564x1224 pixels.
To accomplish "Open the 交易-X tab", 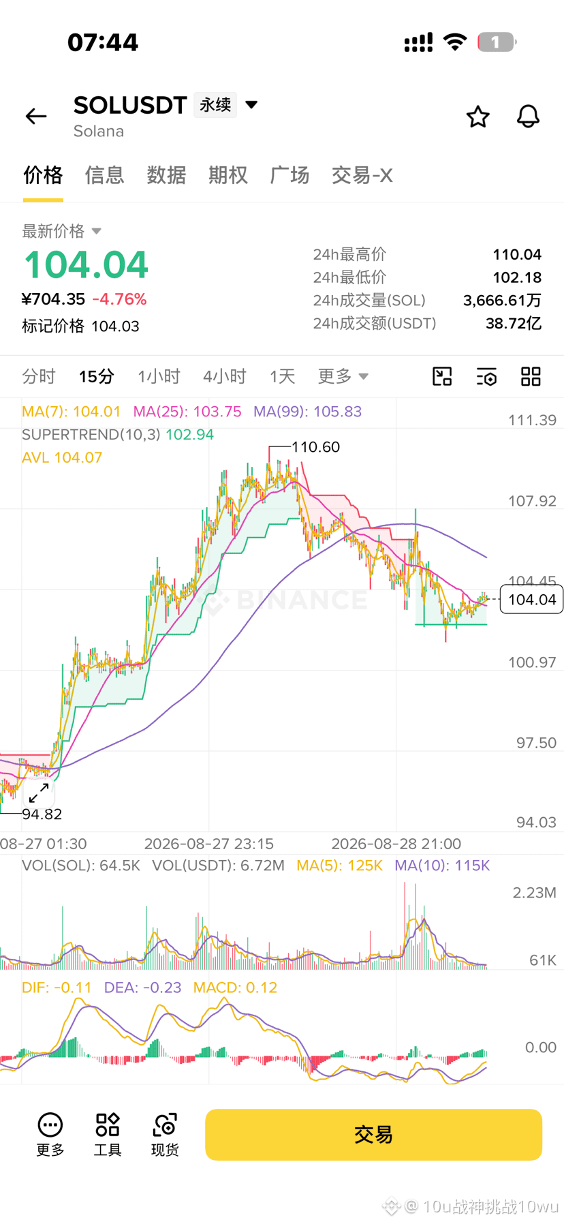I will click(x=362, y=175).
